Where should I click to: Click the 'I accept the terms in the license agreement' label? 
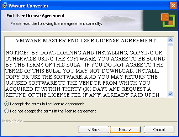pos(47,104)
